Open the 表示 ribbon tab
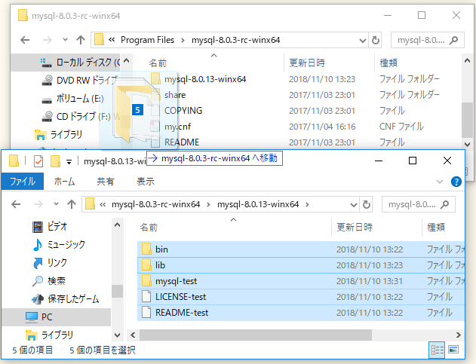The width and height of the screenshot is (476, 364). 146,182
